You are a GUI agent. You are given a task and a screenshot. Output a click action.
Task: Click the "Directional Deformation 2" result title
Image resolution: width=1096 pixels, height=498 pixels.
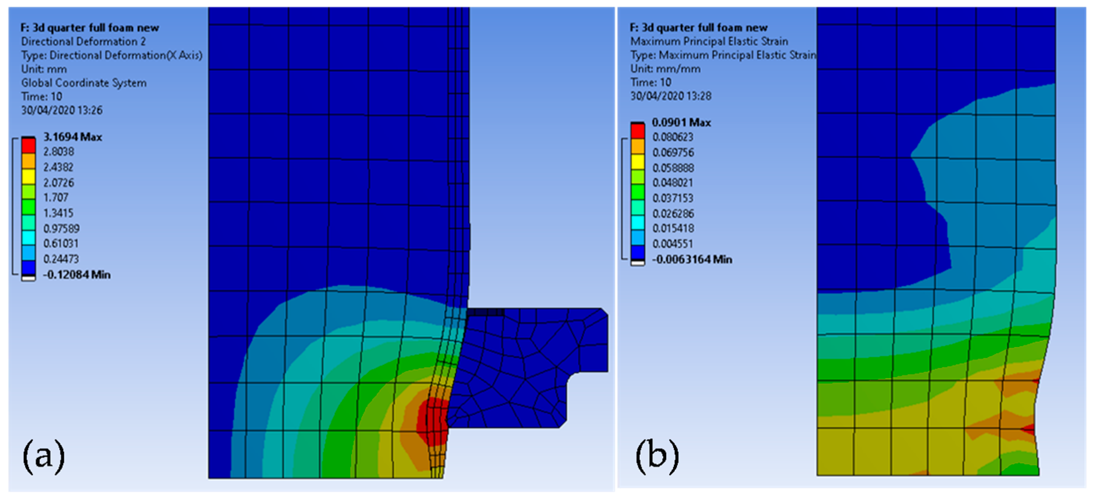click(83, 42)
